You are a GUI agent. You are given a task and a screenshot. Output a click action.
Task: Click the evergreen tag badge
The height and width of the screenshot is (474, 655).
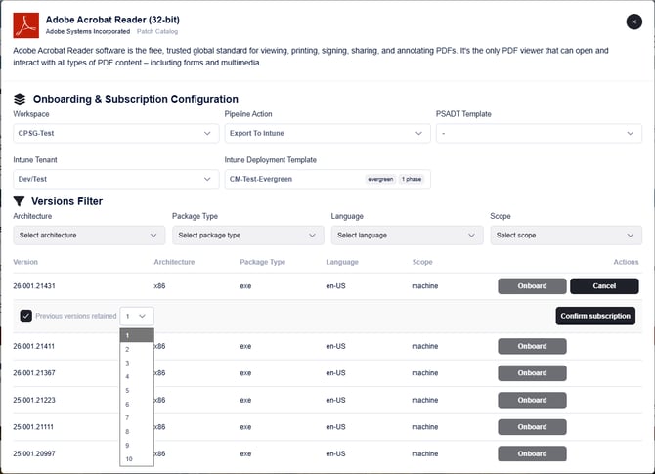point(380,179)
